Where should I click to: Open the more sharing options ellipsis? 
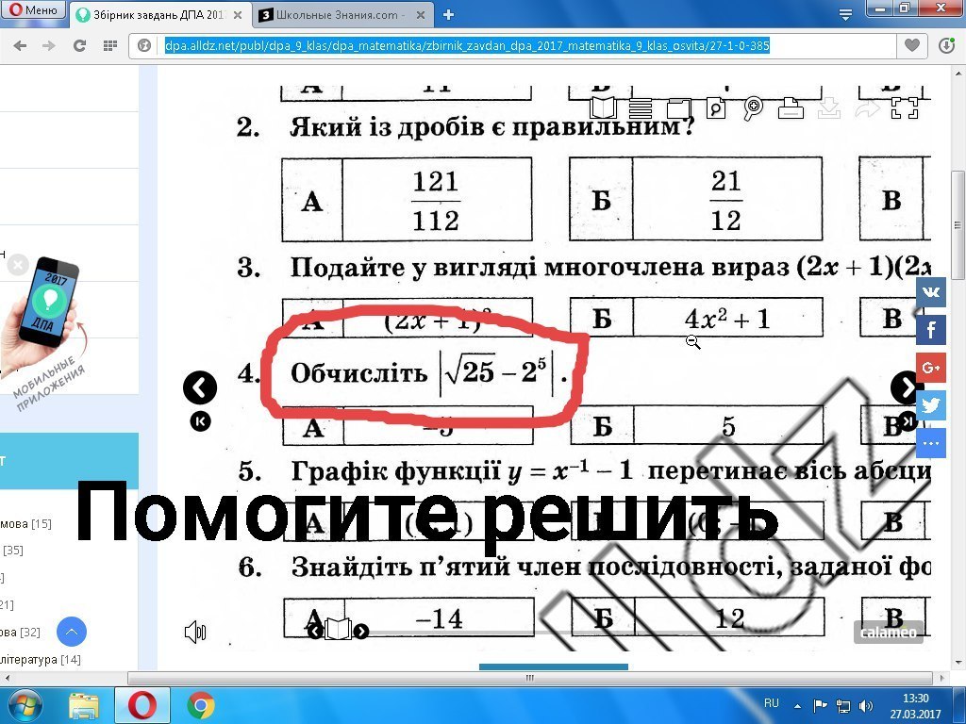930,443
